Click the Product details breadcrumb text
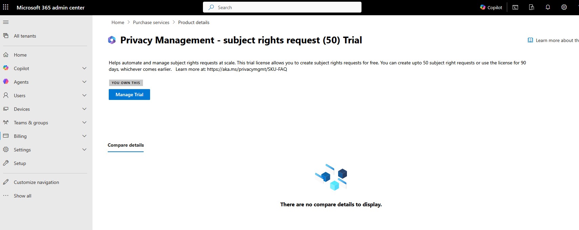 (194, 22)
